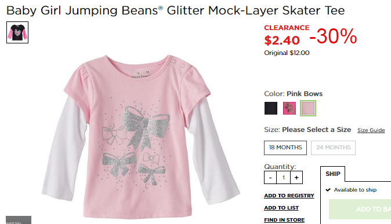Select the 18 MONTHS size option
This screenshot has width=391, height=224.
point(285,148)
